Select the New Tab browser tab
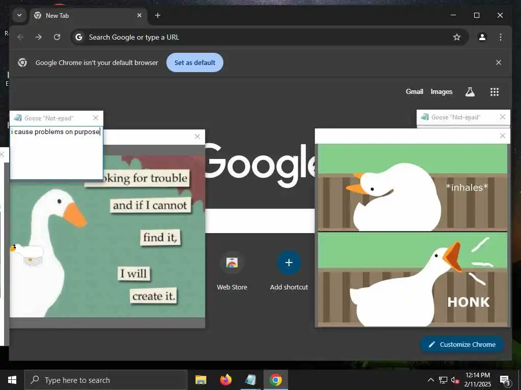Viewport: 521px width, 390px height. tap(88, 16)
